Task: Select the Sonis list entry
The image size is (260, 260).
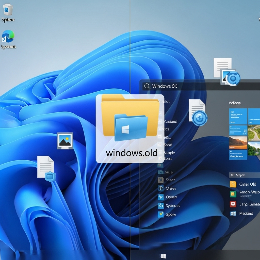Action: pos(168,158)
